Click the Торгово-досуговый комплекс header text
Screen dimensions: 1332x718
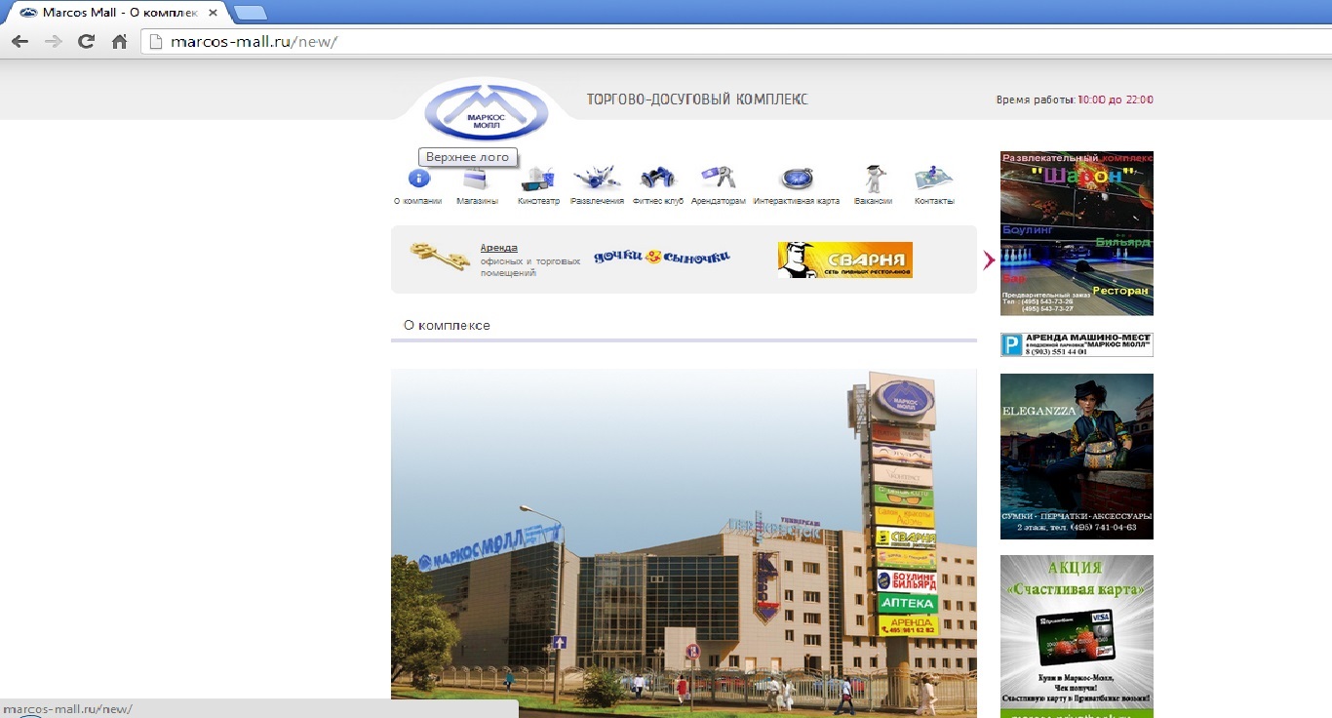[697, 100]
